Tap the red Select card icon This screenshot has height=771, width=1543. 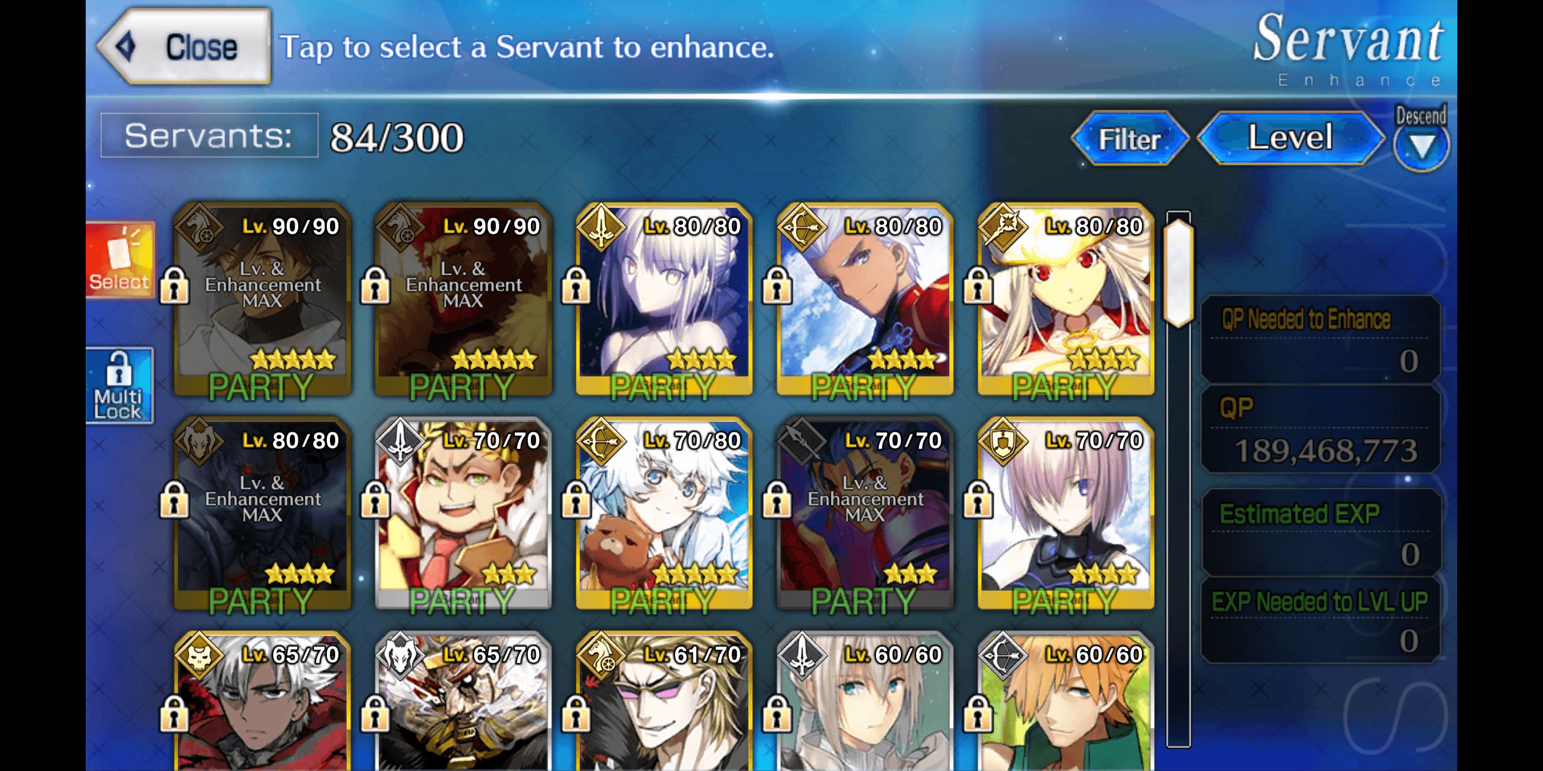120,259
